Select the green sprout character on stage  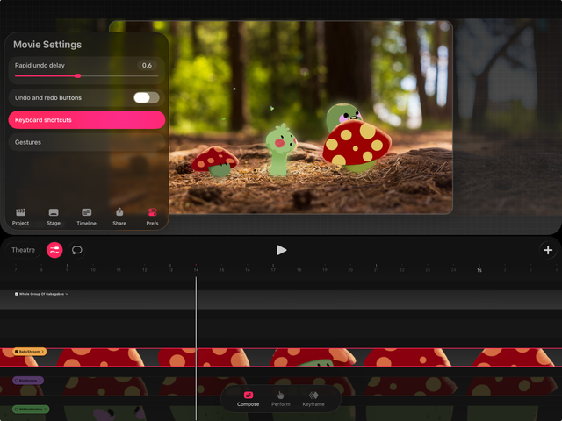281,150
